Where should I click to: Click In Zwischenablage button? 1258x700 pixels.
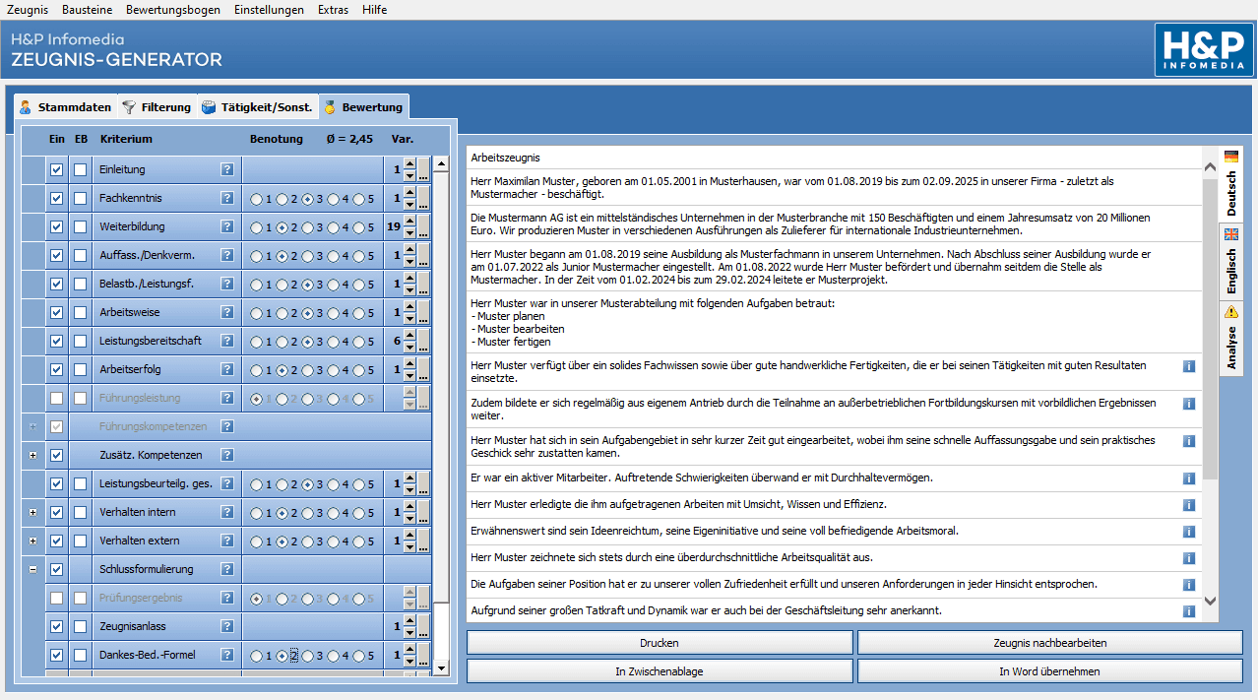[660, 671]
